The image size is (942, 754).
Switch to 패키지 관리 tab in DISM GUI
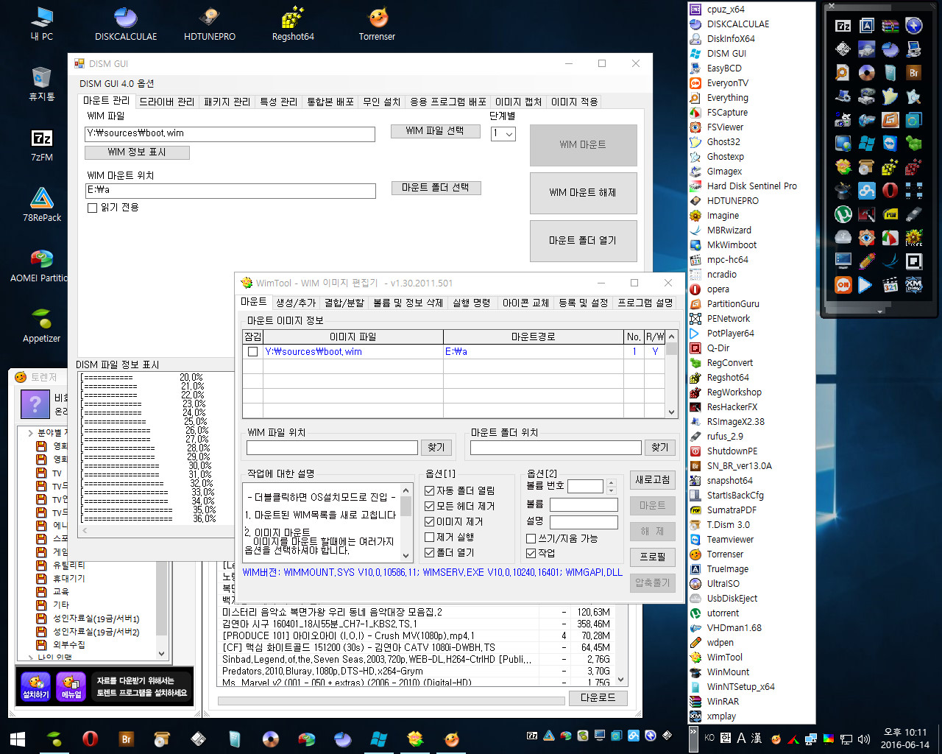227,102
